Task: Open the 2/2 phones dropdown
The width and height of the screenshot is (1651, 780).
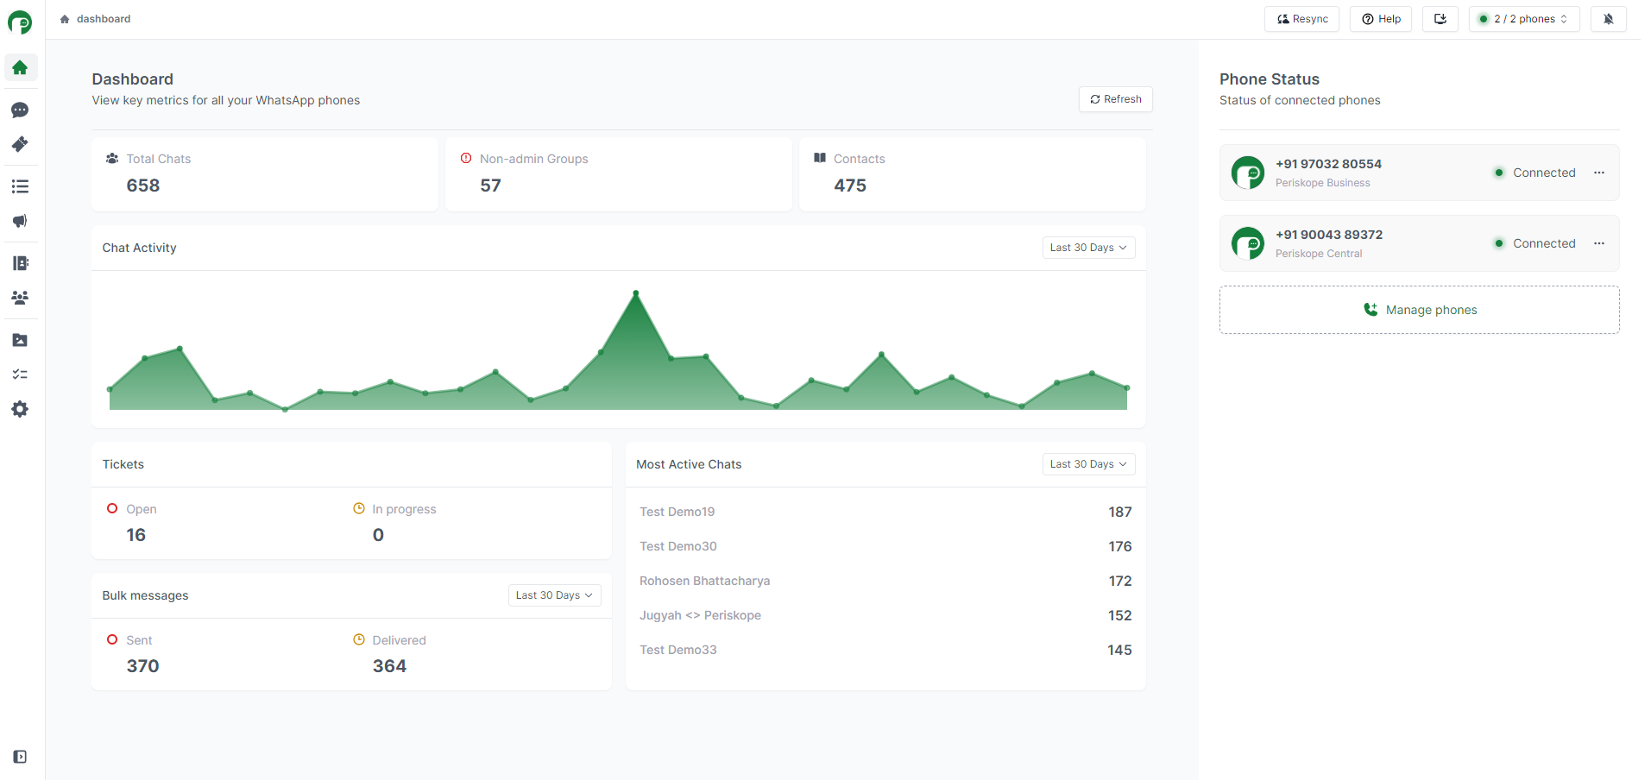Action: (1522, 18)
